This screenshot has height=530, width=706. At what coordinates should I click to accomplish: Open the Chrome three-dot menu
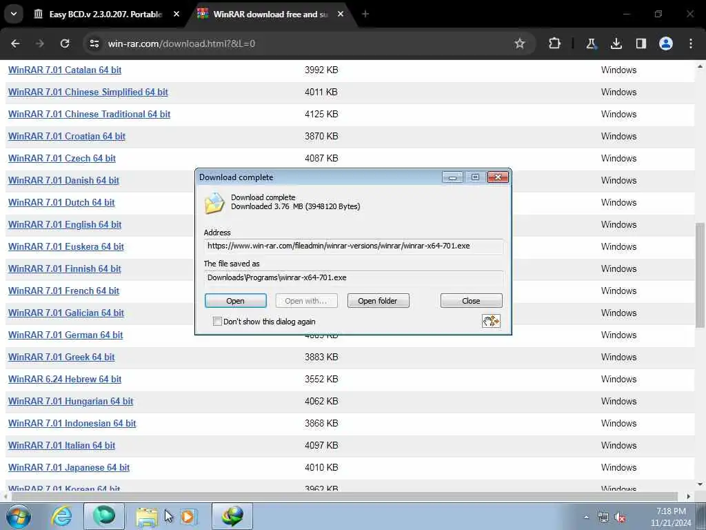tap(691, 43)
